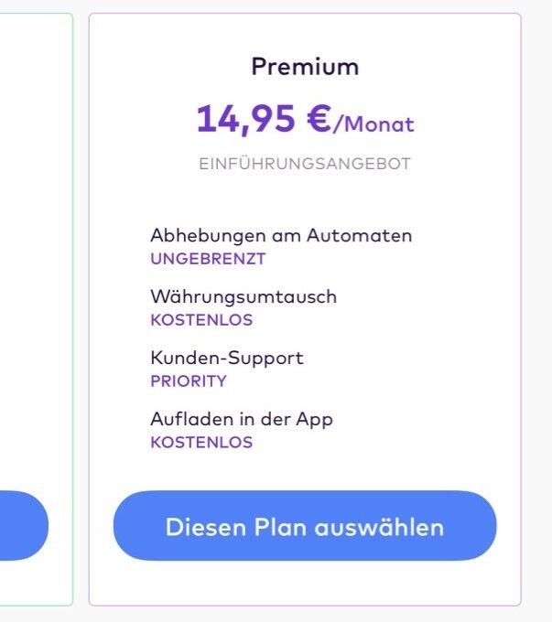
Task: Select the 'Abhebungen am Automaten' feature
Action: tap(281, 235)
